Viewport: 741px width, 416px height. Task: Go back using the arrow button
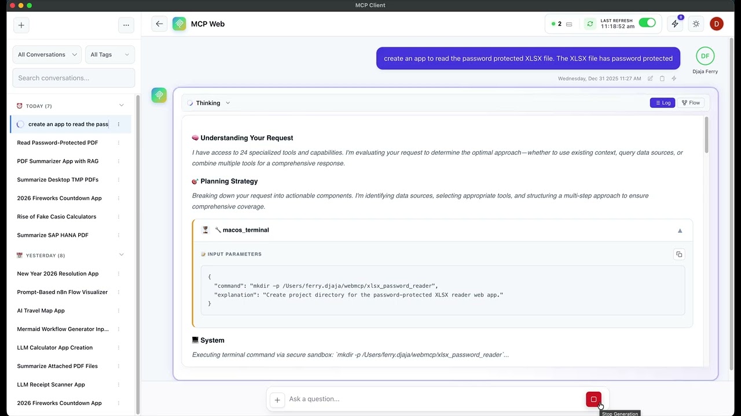(x=159, y=24)
